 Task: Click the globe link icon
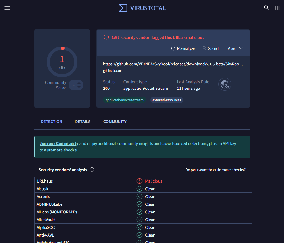point(225,84)
